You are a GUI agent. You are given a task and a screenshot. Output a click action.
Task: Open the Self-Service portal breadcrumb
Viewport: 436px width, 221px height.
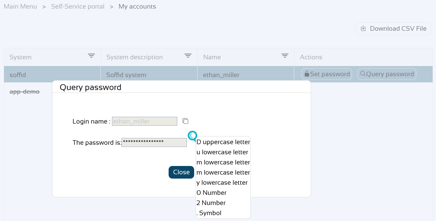point(78,6)
